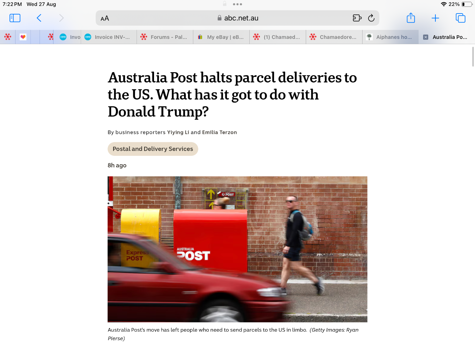Close the Australia Post tab

tap(426, 37)
